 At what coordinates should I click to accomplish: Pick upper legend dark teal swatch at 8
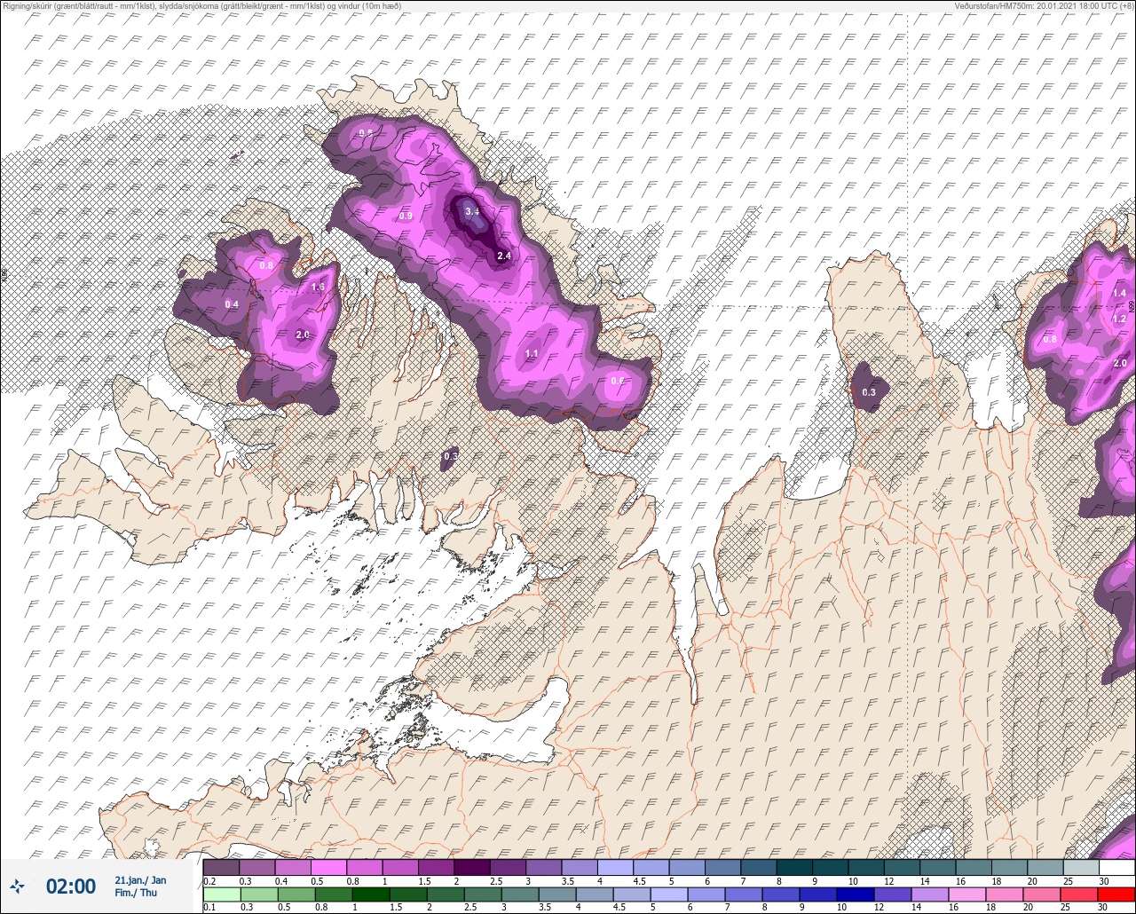pos(794,867)
